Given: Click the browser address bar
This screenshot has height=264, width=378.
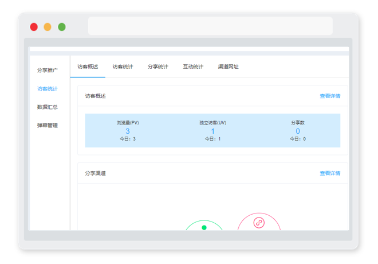Looking at the screenshot, I should pyautogui.click(x=210, y=26).
